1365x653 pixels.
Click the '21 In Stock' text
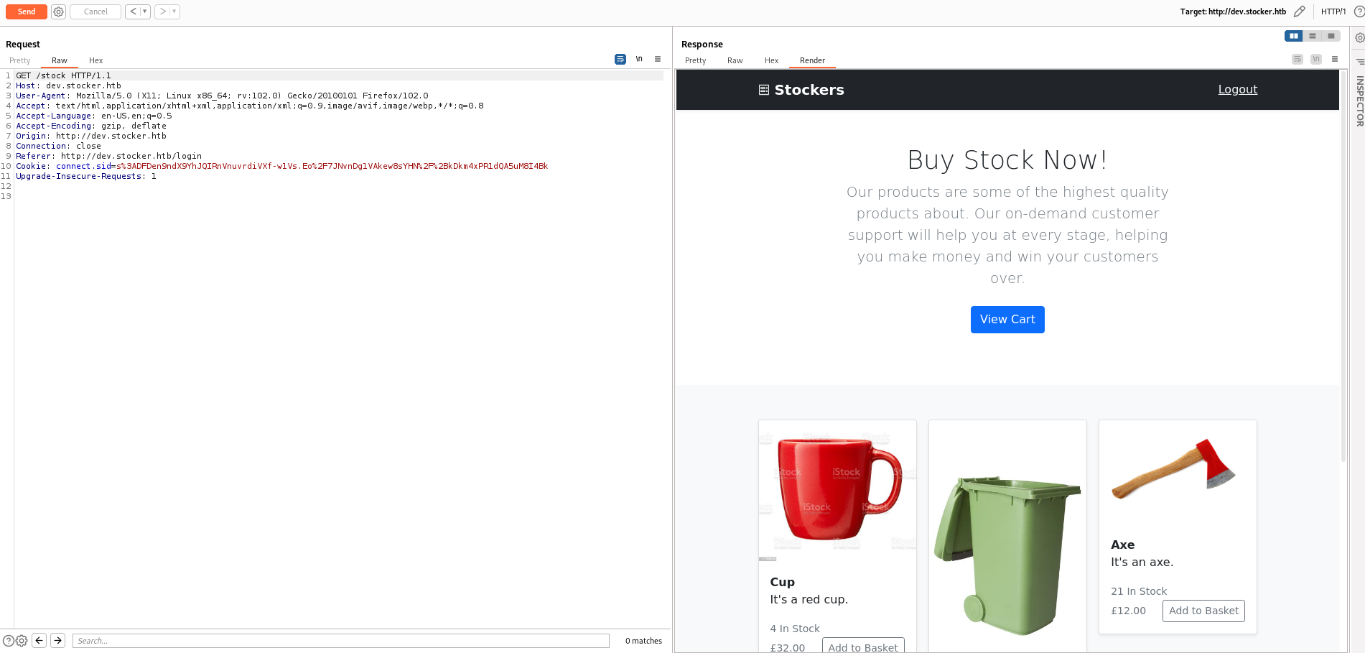tap(1139, 591)
